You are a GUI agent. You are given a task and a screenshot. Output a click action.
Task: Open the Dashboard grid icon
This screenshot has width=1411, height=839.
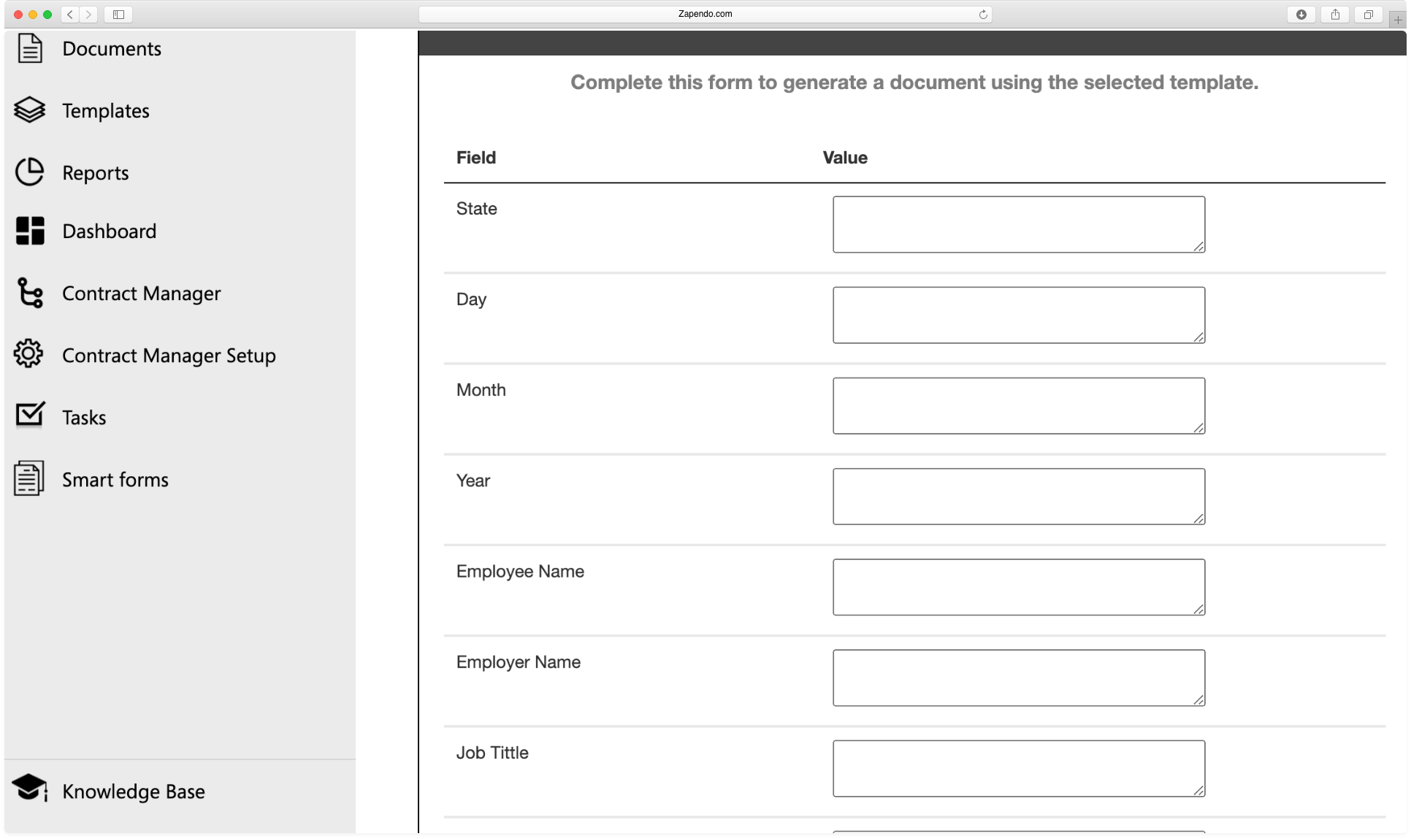pyautogui.click(x=30, y=231)
